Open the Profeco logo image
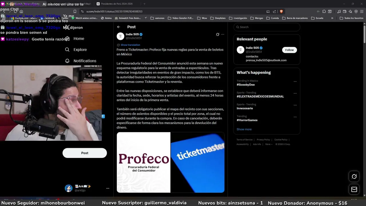 point(144,162)
